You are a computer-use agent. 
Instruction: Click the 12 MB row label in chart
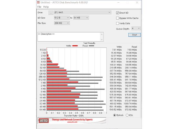(43, 95)
